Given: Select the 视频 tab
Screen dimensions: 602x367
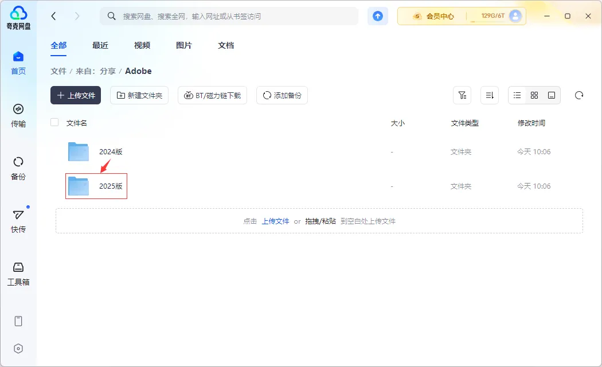Looking at the screenshot, I should [142, 45].
